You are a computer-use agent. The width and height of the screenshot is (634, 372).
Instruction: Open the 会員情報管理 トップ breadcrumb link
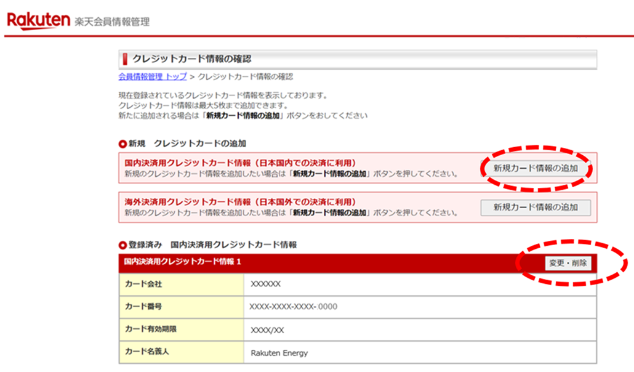pyautogui.click(x=152, y=77)
